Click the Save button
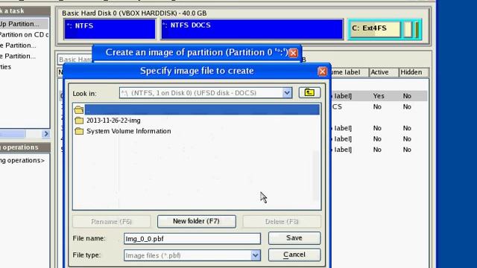The width and height of the screenshot is (477, 268). coord(294,238)
